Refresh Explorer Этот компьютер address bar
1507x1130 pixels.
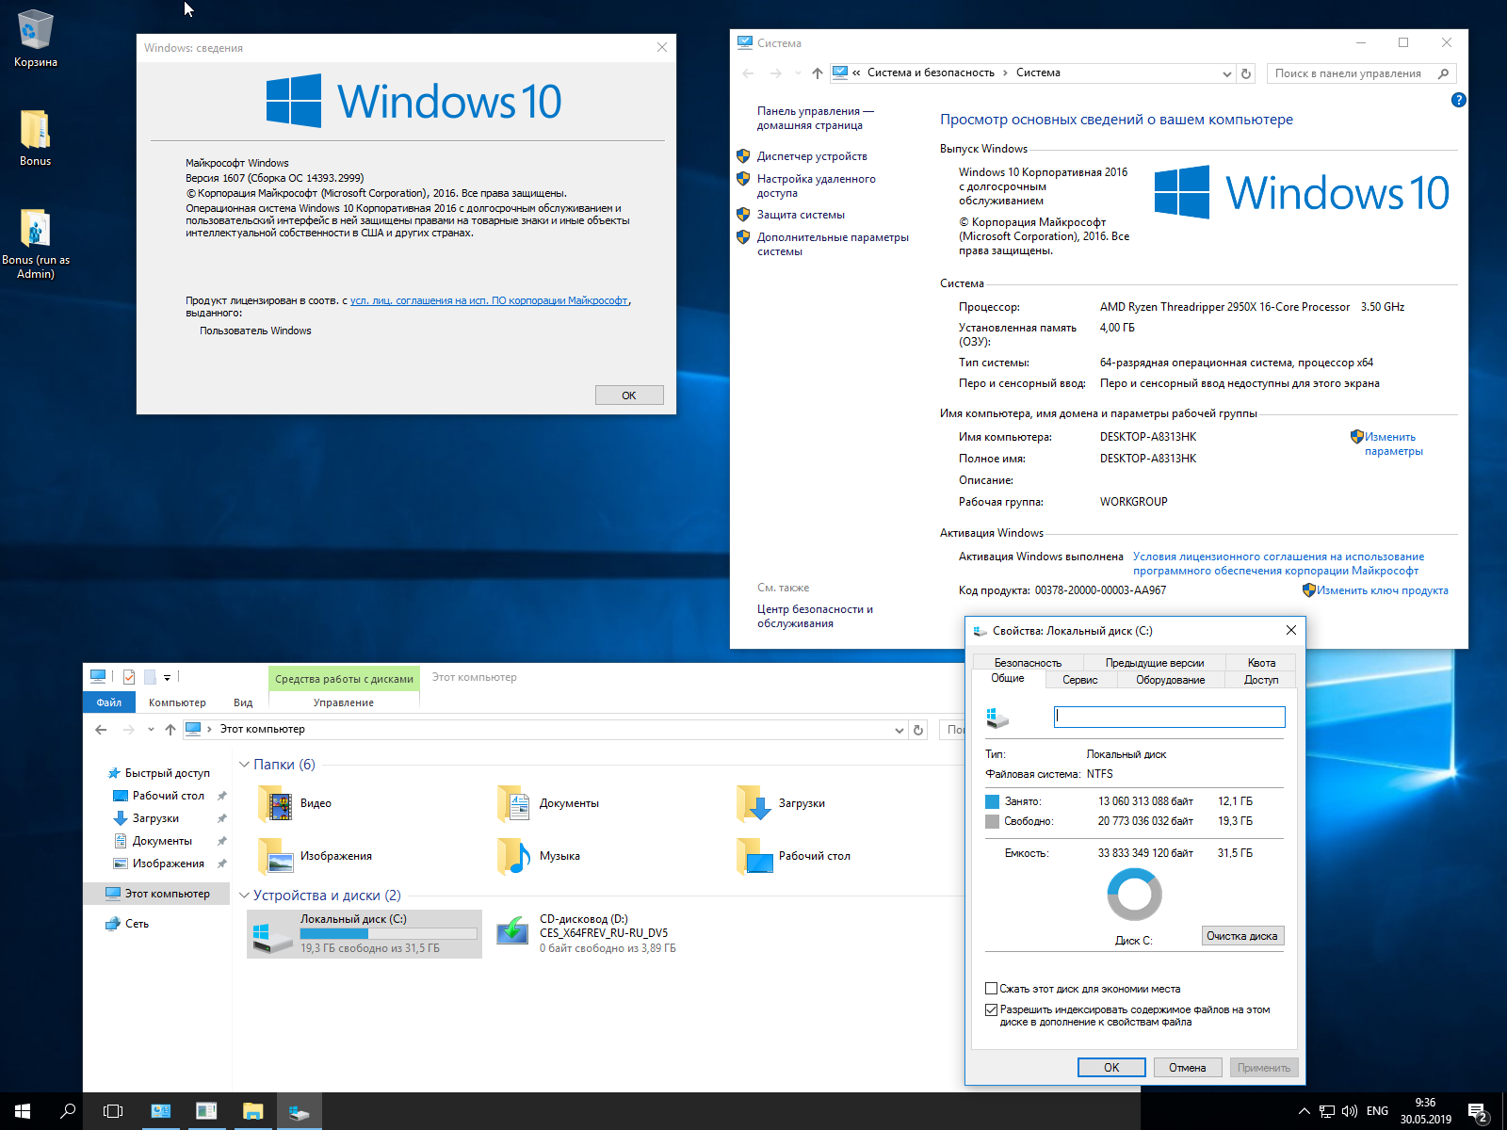918,730
